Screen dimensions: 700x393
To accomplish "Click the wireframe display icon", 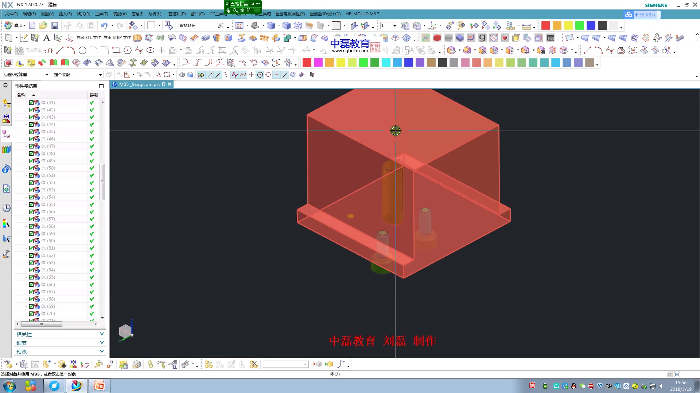I will [298, 25].
